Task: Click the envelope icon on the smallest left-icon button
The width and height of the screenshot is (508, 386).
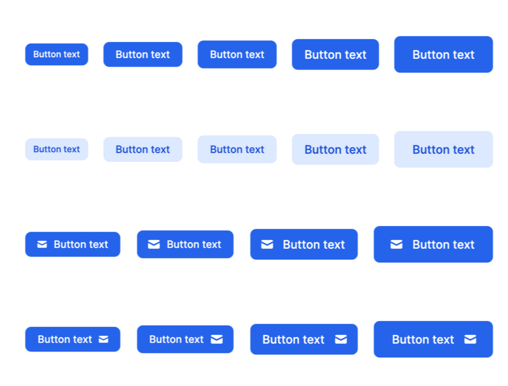Action: (42, 244)
